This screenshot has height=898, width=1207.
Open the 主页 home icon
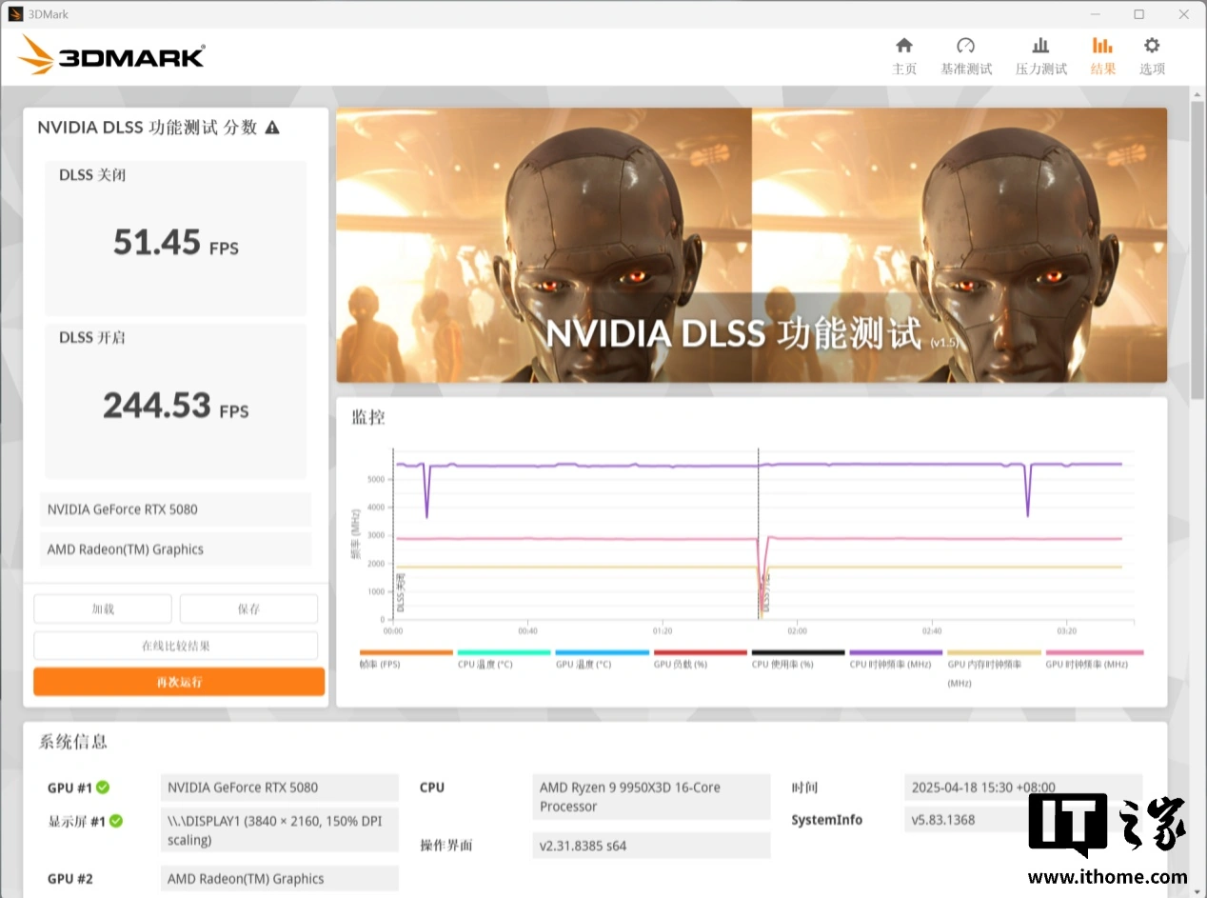pos(903,46)
